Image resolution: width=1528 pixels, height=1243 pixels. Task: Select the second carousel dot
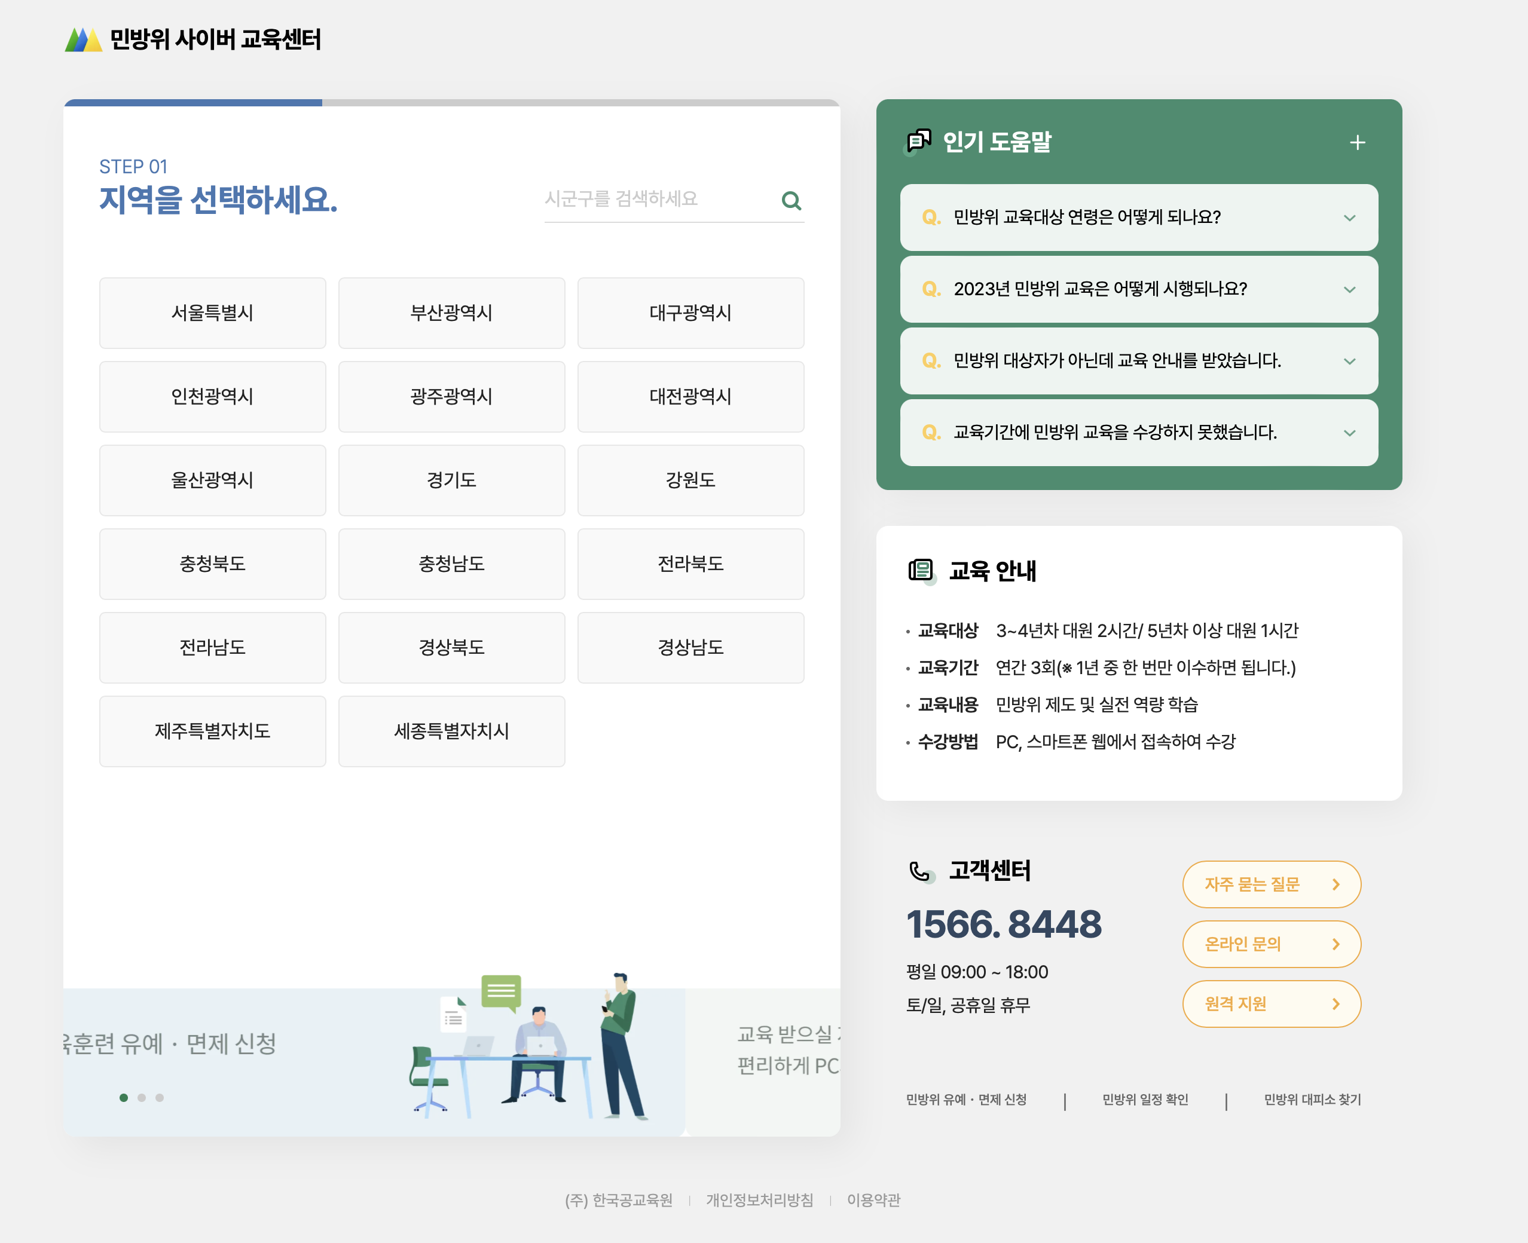142,1098
